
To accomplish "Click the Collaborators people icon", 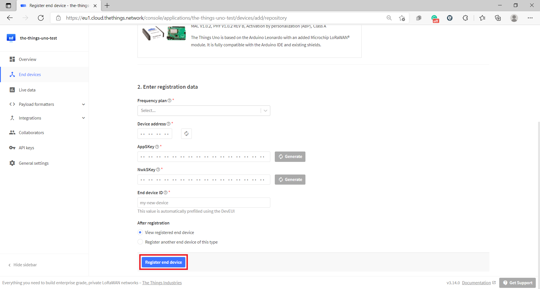I will [x=12, y=132].
